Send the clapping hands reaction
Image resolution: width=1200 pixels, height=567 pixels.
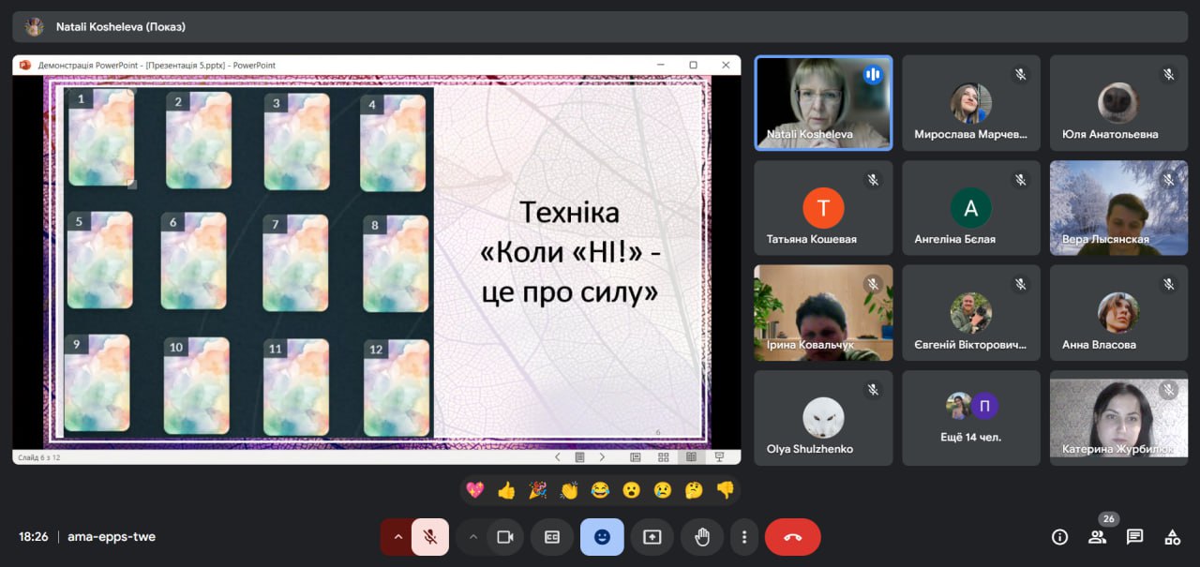coord(568,490)
